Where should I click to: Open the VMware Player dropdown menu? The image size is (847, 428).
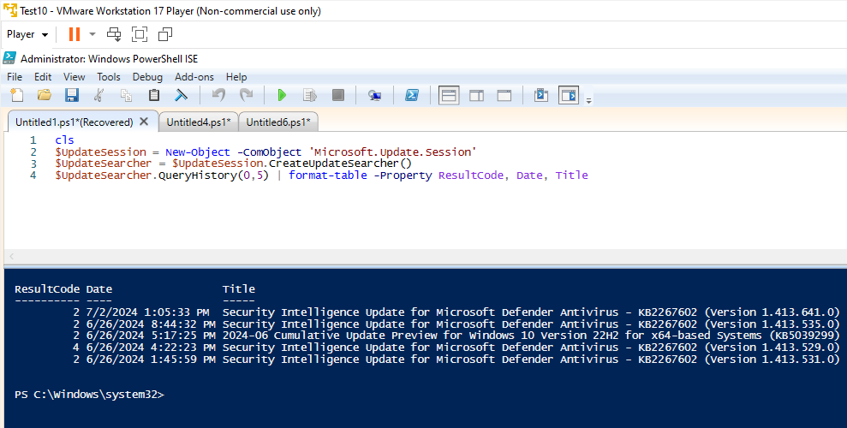pos(27,34)
